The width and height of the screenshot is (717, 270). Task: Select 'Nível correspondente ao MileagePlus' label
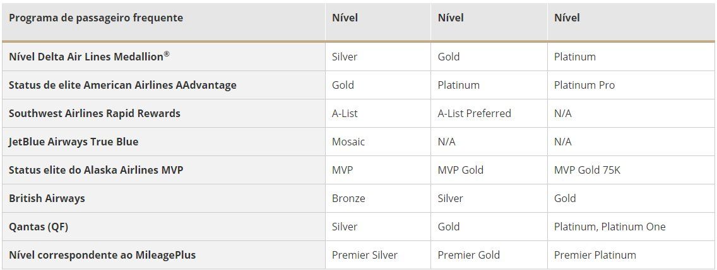click(x=102, y=255)
